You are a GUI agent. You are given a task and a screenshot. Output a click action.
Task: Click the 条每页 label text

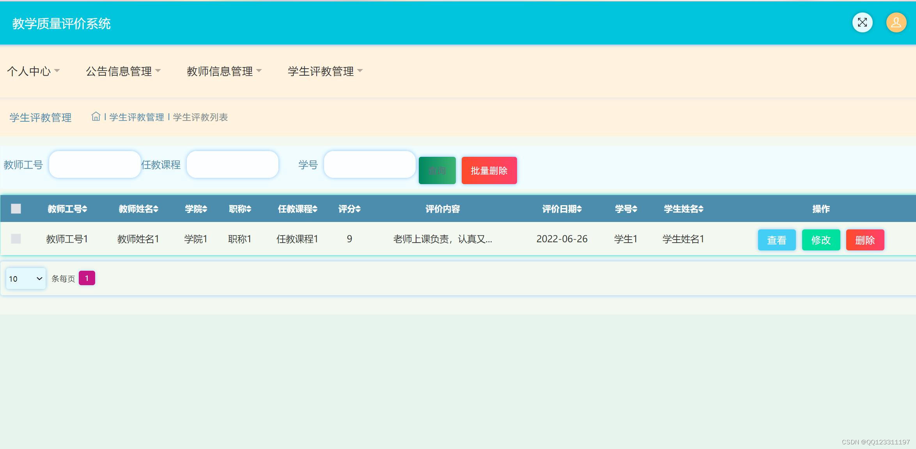[63, 279]
